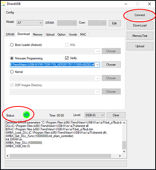Switch to the Ucode tab
Image resolution: width=156 pixels, height=170 pixels.
pos(73,34)
